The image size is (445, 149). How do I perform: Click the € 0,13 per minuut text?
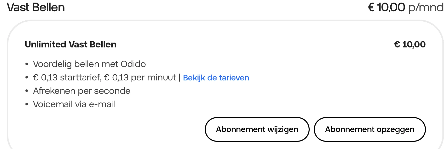(x=140, y=78)
